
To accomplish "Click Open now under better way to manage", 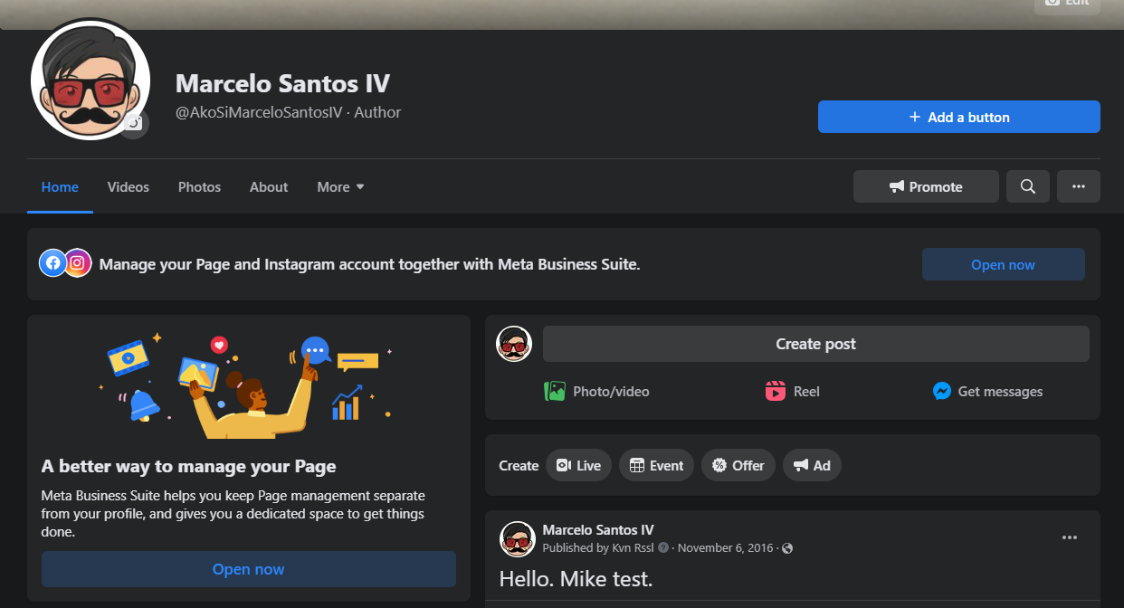I will point(248,569).
